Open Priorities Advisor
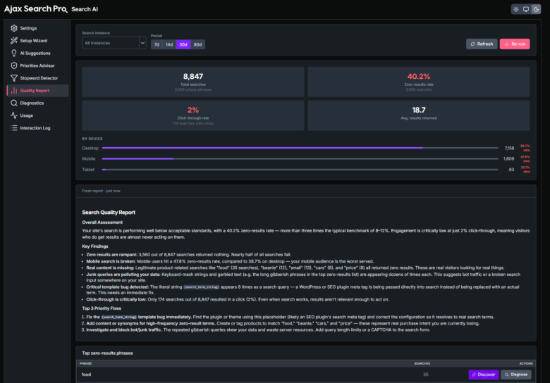Viewport: 550px width, 383px height. point(37,65)
